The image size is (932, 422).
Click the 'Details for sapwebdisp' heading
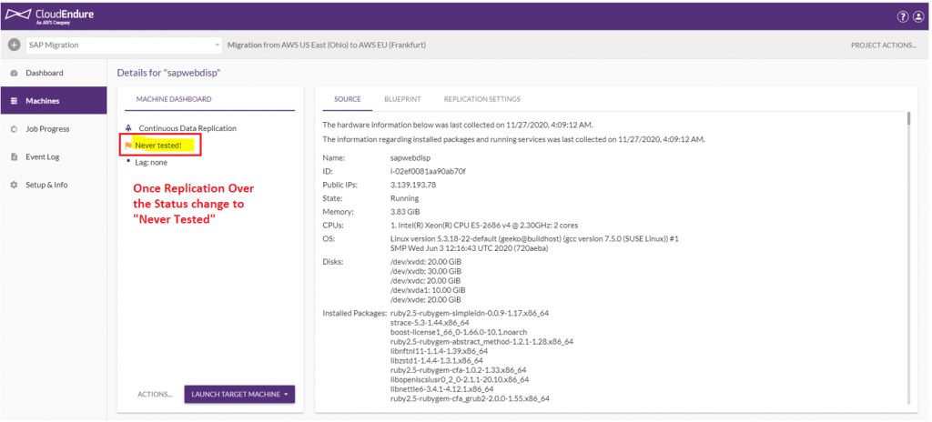168,73
